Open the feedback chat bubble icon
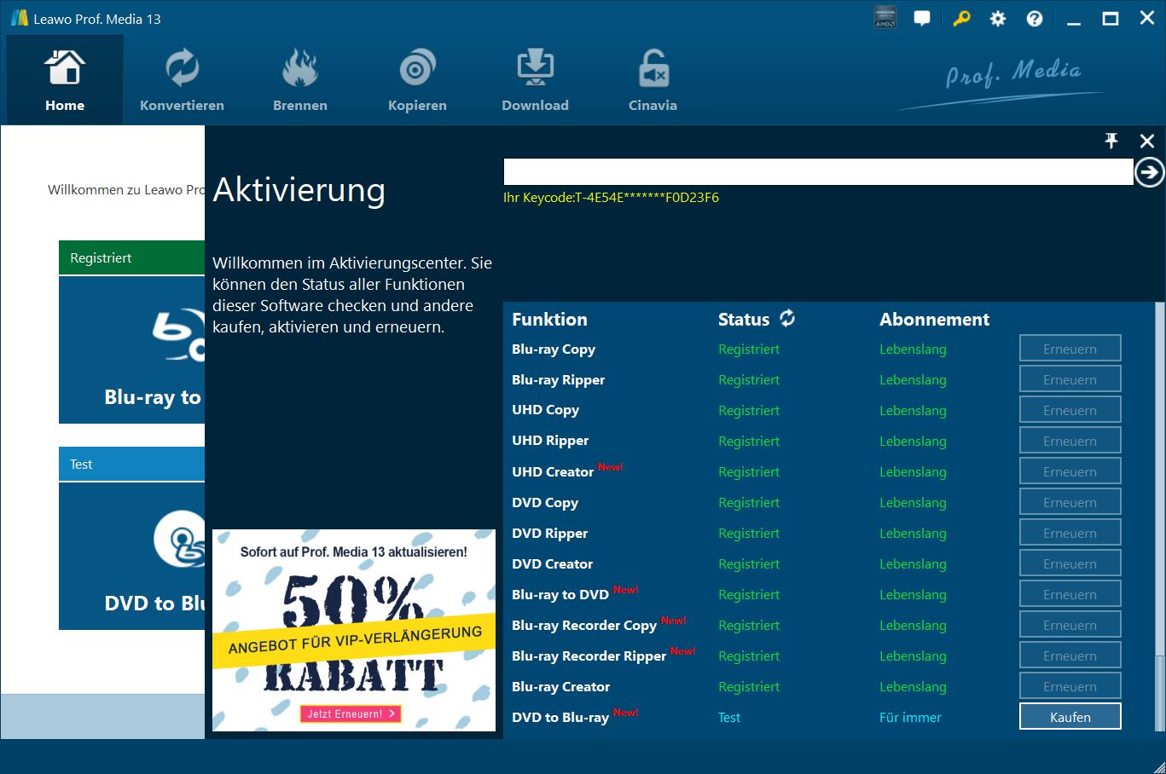Viewport: 1166px width, 774px height. point(922,19)
